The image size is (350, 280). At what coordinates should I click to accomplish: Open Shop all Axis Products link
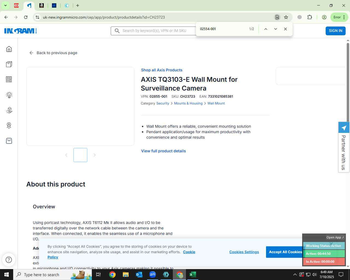coord(162,70)
